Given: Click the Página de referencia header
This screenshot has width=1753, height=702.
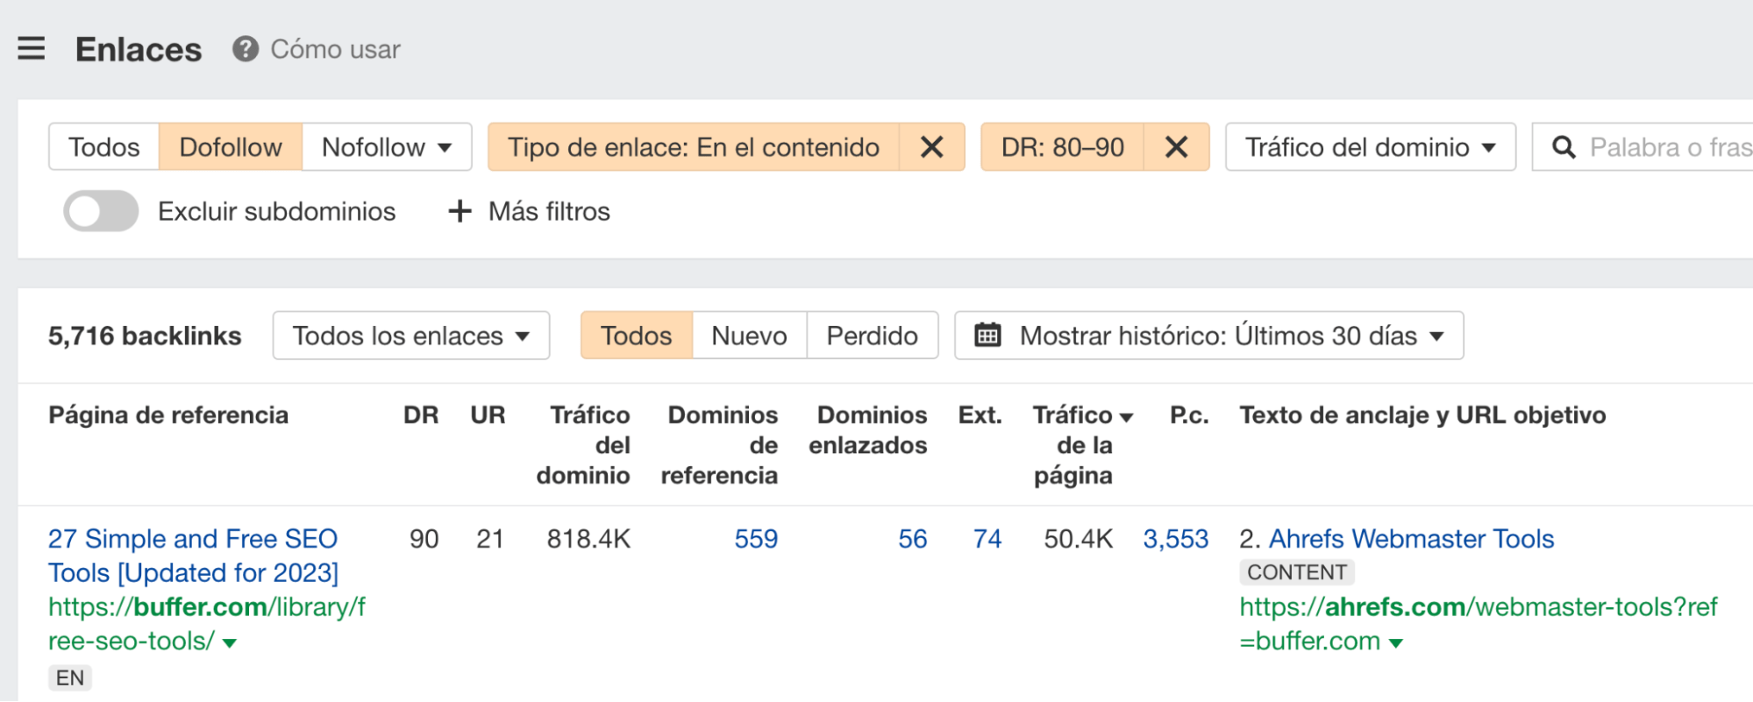Looking at the screenshot, I should click(x=168, y=415).
